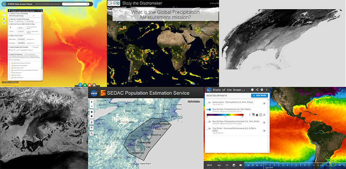Image resolution: width=346 pixels, height=169 pixels.
Task: Click the magnifier in POWER geocoder search
Action: click(88, 4)
